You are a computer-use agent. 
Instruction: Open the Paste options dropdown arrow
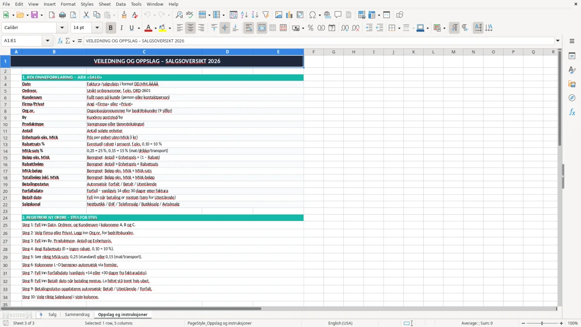[114, 15]
